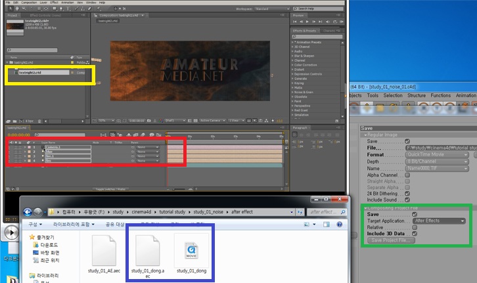Enable Alpha Channel checkbox
Screen dimensions: 477x283
pos(407,175)
